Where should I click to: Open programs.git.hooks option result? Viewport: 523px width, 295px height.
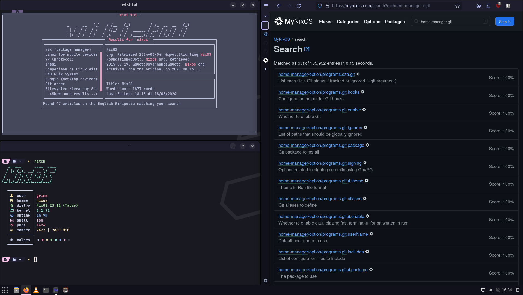coord(319,92)
